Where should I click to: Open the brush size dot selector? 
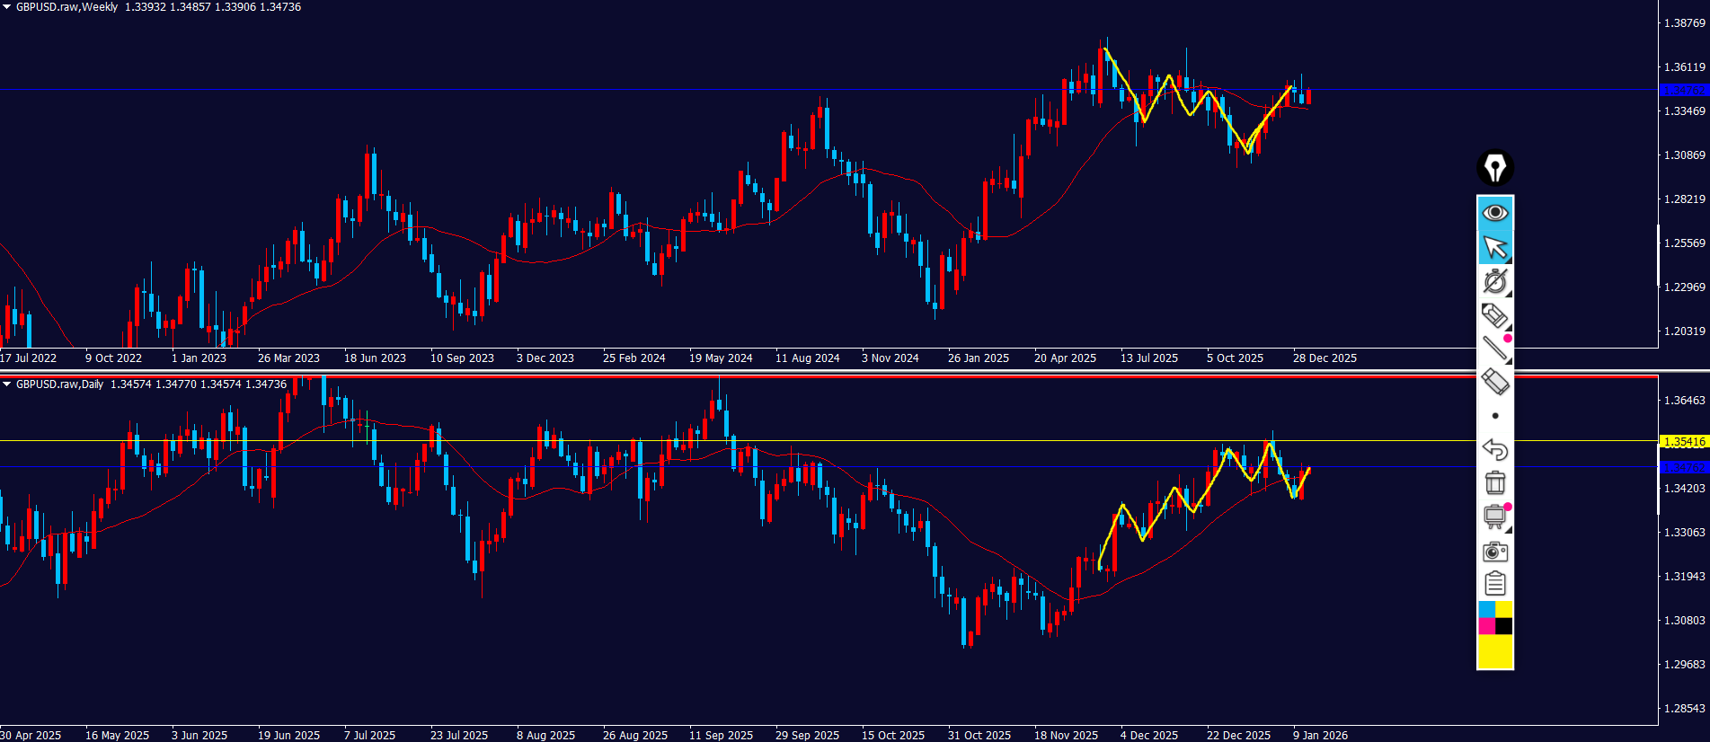click(x=1494, y=416)
